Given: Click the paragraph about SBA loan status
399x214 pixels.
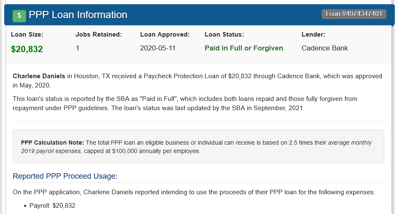Looking at the screenshot, I should coord(185,103).
